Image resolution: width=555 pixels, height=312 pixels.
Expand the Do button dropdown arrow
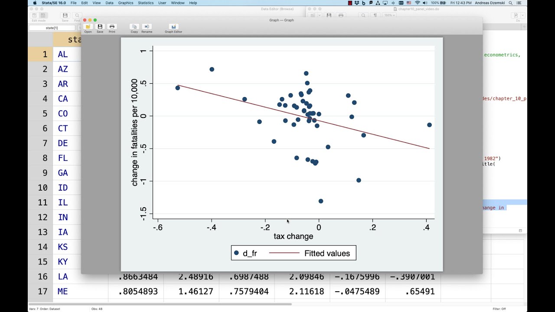click(x=523, y=15)
